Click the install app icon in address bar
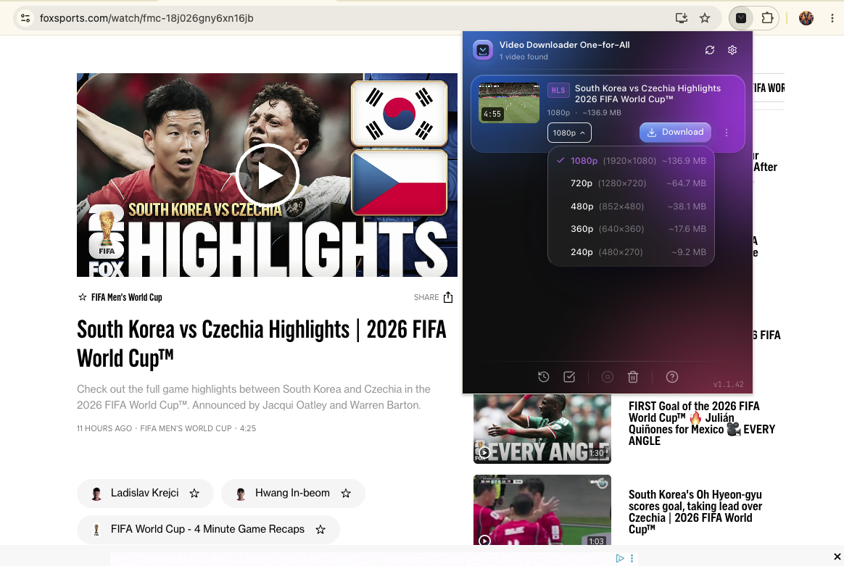This screenshot has width=844, height=566. tap(682, 18)
